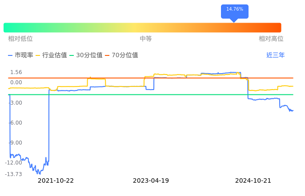Click the green-to-orange valuation gradient bar
The width and height of the screenshot is (305, 196).
click(x=142, y=27)
